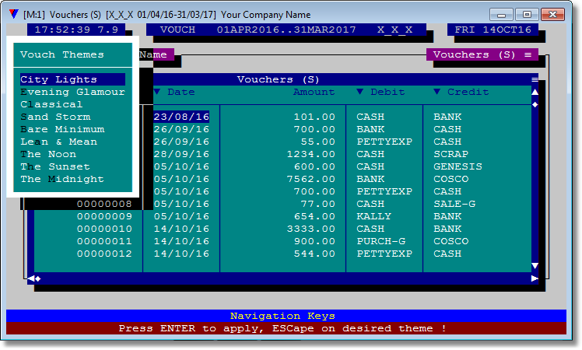The height and width of the screenshot is (350, 582).
Task: Maximize the Vouchers window
Action: [527, 15]
